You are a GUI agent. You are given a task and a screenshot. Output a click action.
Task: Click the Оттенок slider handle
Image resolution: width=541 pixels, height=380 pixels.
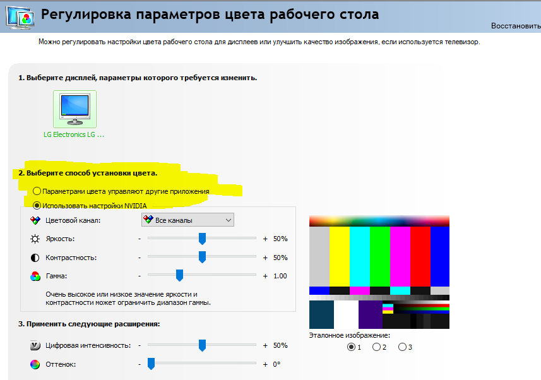pos(151,364)
